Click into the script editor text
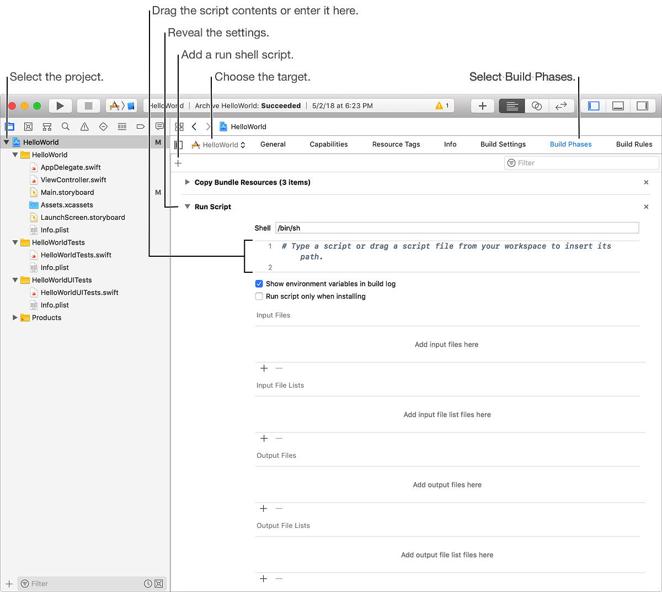The width and height of the screenshot is (662, 592). 447,256
